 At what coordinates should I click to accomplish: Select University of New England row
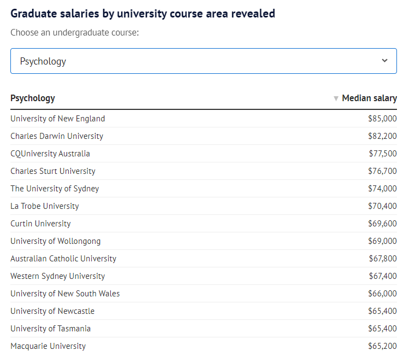204,119
